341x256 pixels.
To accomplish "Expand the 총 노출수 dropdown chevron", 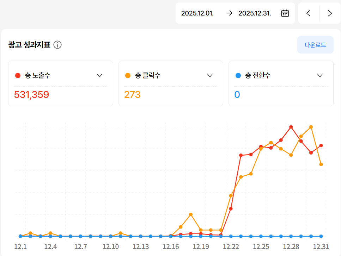I will [99, 75].
